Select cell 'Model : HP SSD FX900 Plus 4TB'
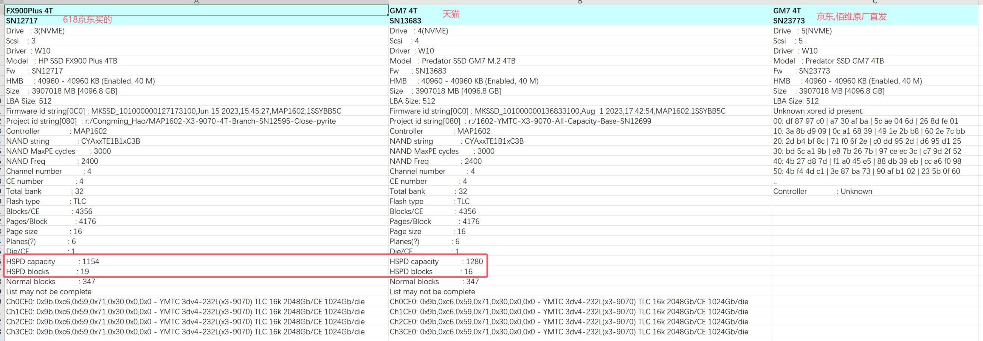Image resolution: width=983 pixels, height=341 pixels. point(196,60)
